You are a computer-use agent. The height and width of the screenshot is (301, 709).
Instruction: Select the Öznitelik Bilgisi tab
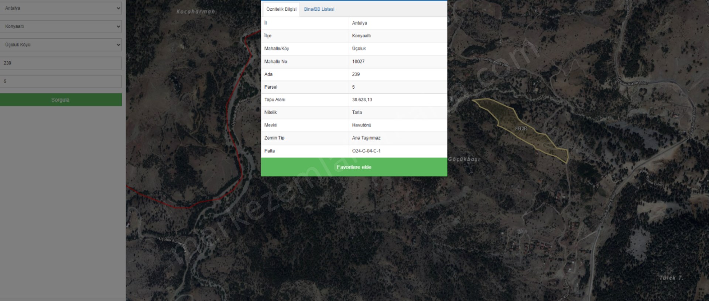[x=281, y=9]
